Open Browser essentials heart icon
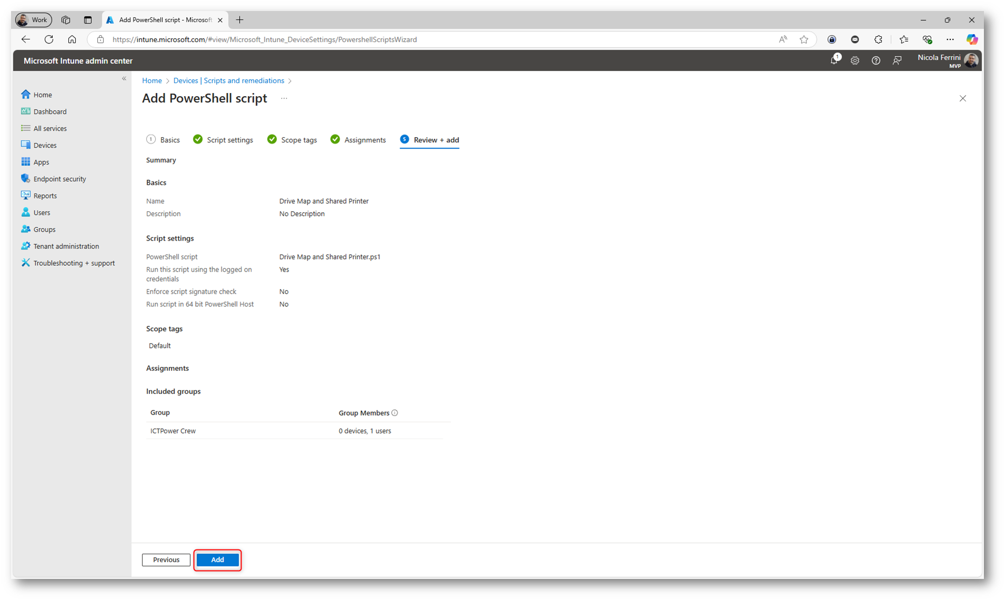Screen dimensions: 1006x601 [x=927, y=39]
